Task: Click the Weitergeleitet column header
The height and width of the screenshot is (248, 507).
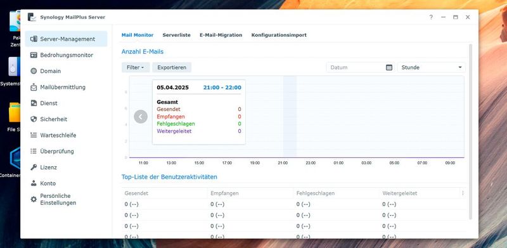Action: coord(420,193)
